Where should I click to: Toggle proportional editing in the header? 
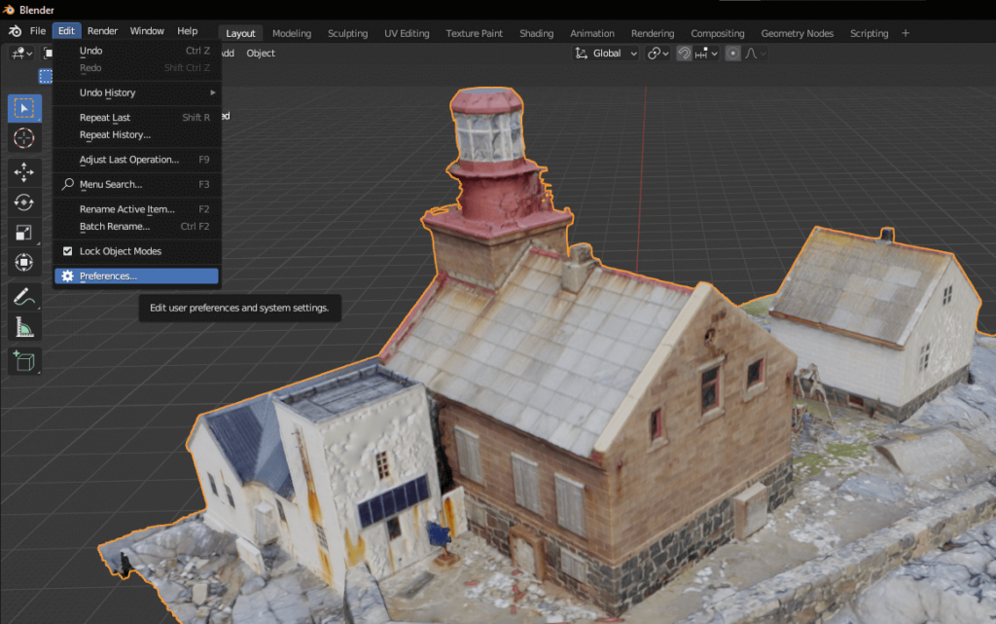732,54
